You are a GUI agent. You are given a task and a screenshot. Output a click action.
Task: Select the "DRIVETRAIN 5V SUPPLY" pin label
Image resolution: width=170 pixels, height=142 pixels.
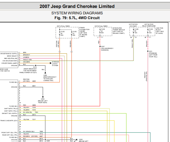click(x=9, y=54)
